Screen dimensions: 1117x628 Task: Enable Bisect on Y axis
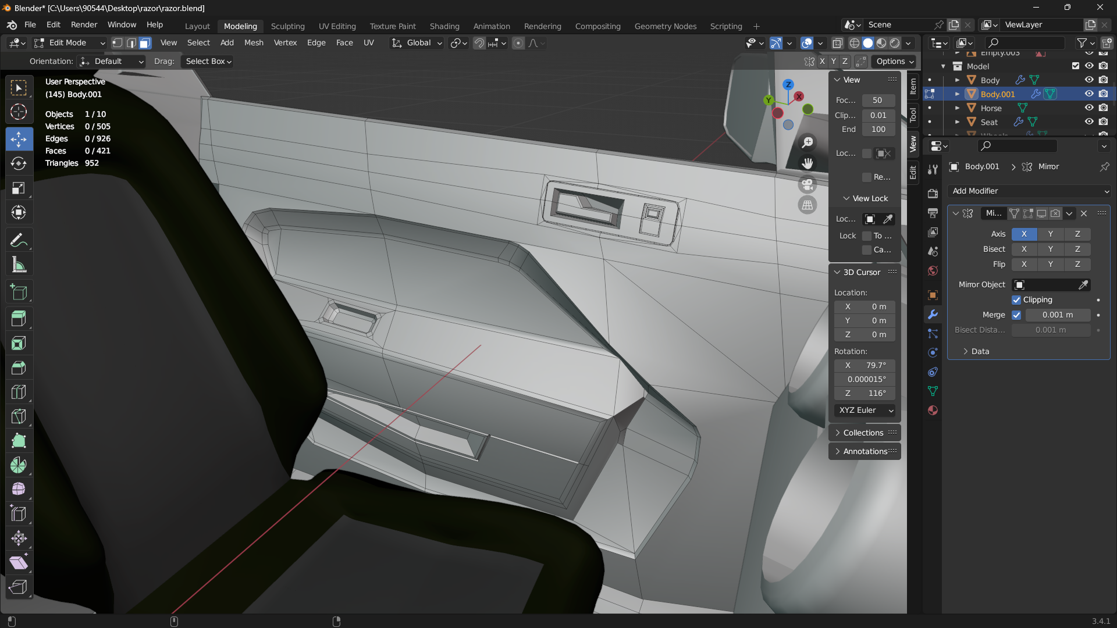(x=1050, y=249)
